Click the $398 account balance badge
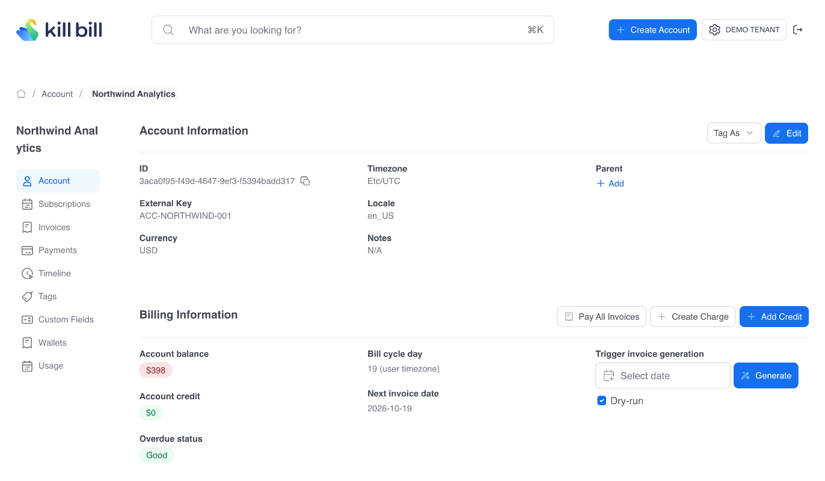Screen dimensions: 825x481 156,370
